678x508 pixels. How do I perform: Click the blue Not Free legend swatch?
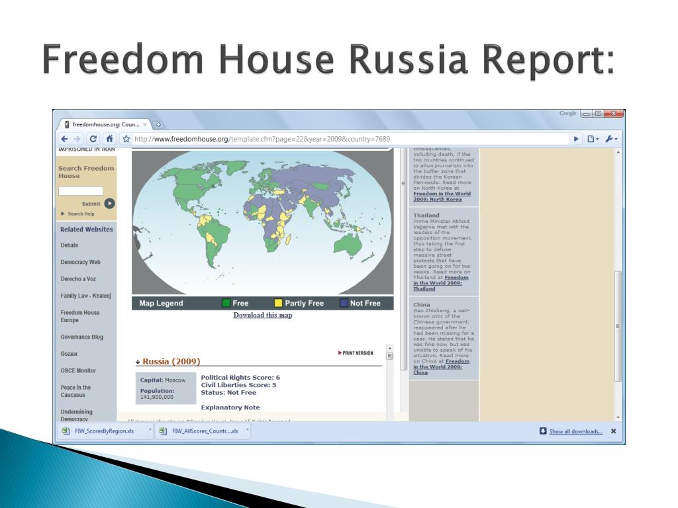click(x=344, y=303)
